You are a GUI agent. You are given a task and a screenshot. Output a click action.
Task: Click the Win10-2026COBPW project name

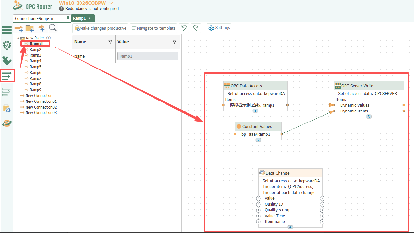(x=82, y=3)
